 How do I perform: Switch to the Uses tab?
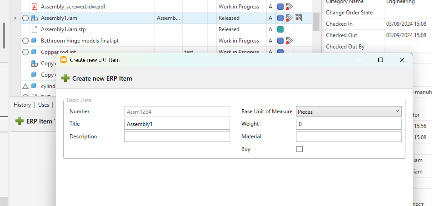(44, 105)
